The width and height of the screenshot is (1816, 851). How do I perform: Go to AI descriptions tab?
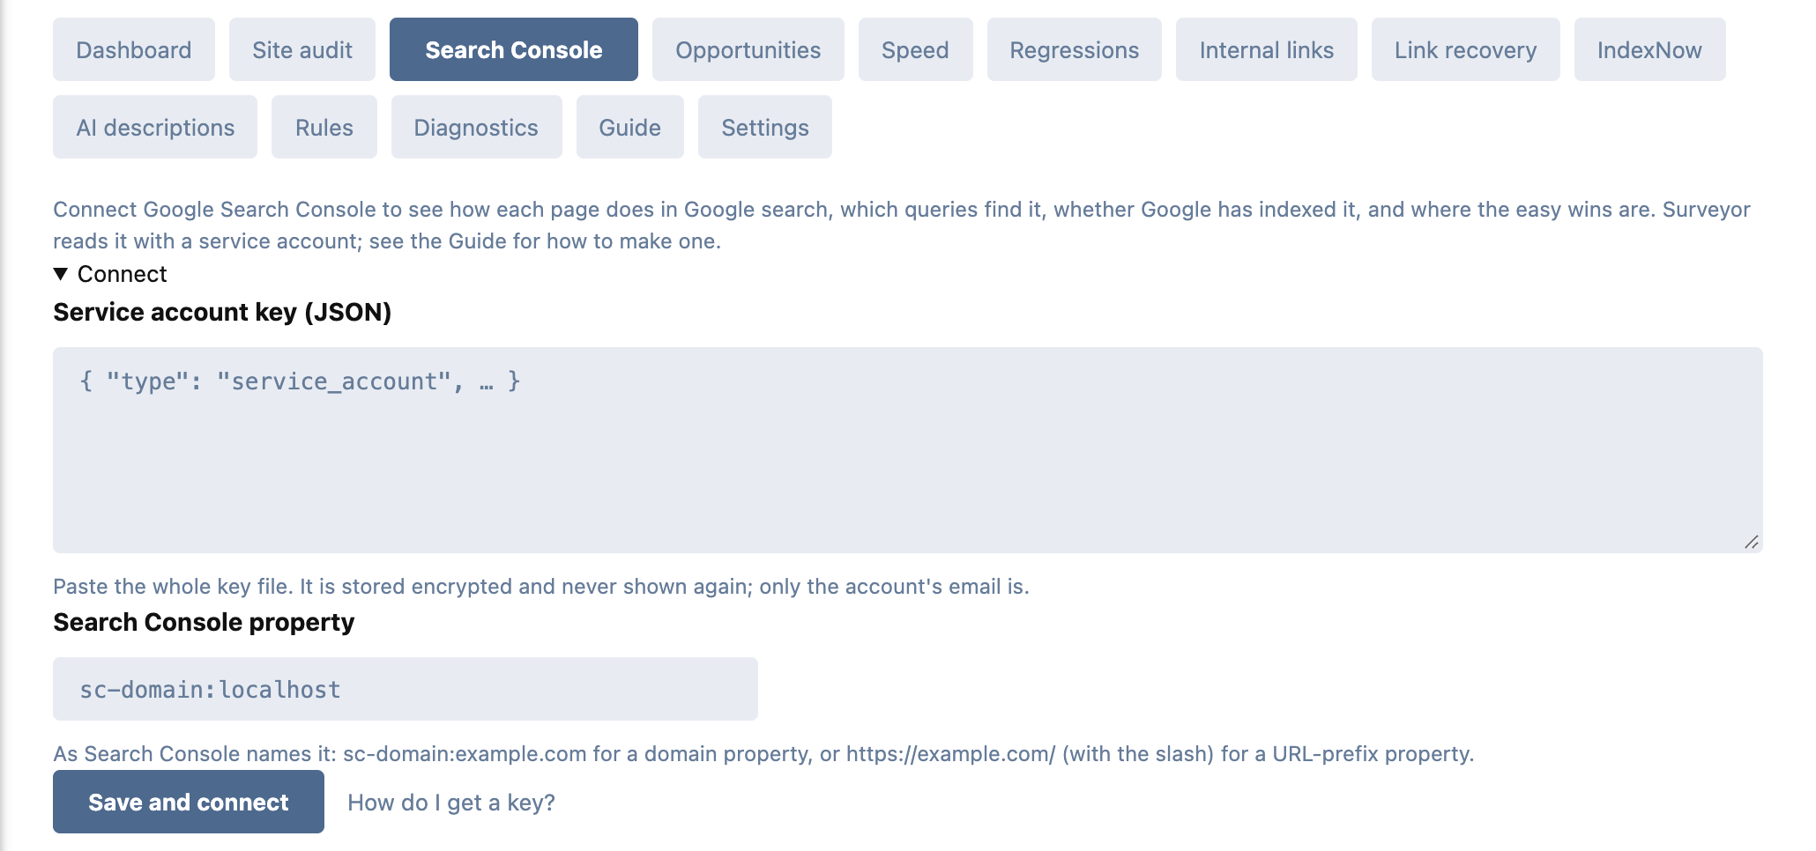click(155, 127)
